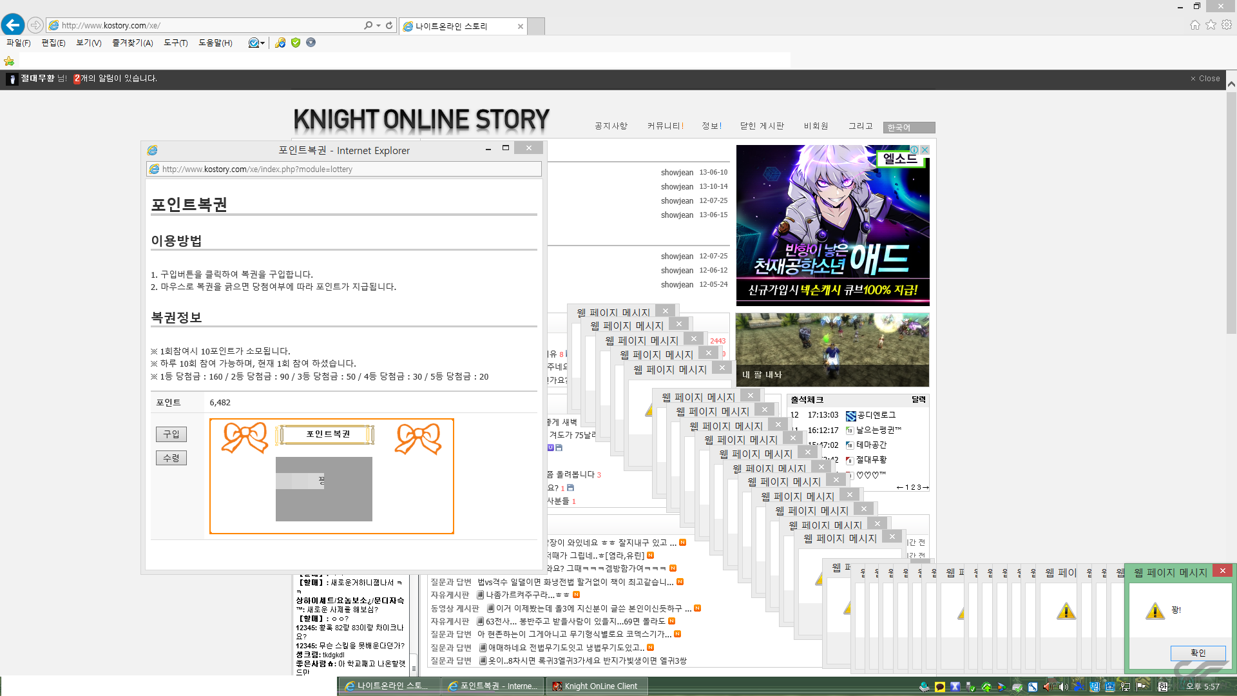Click the blue key tray icon

click(x=1033, y=687)
